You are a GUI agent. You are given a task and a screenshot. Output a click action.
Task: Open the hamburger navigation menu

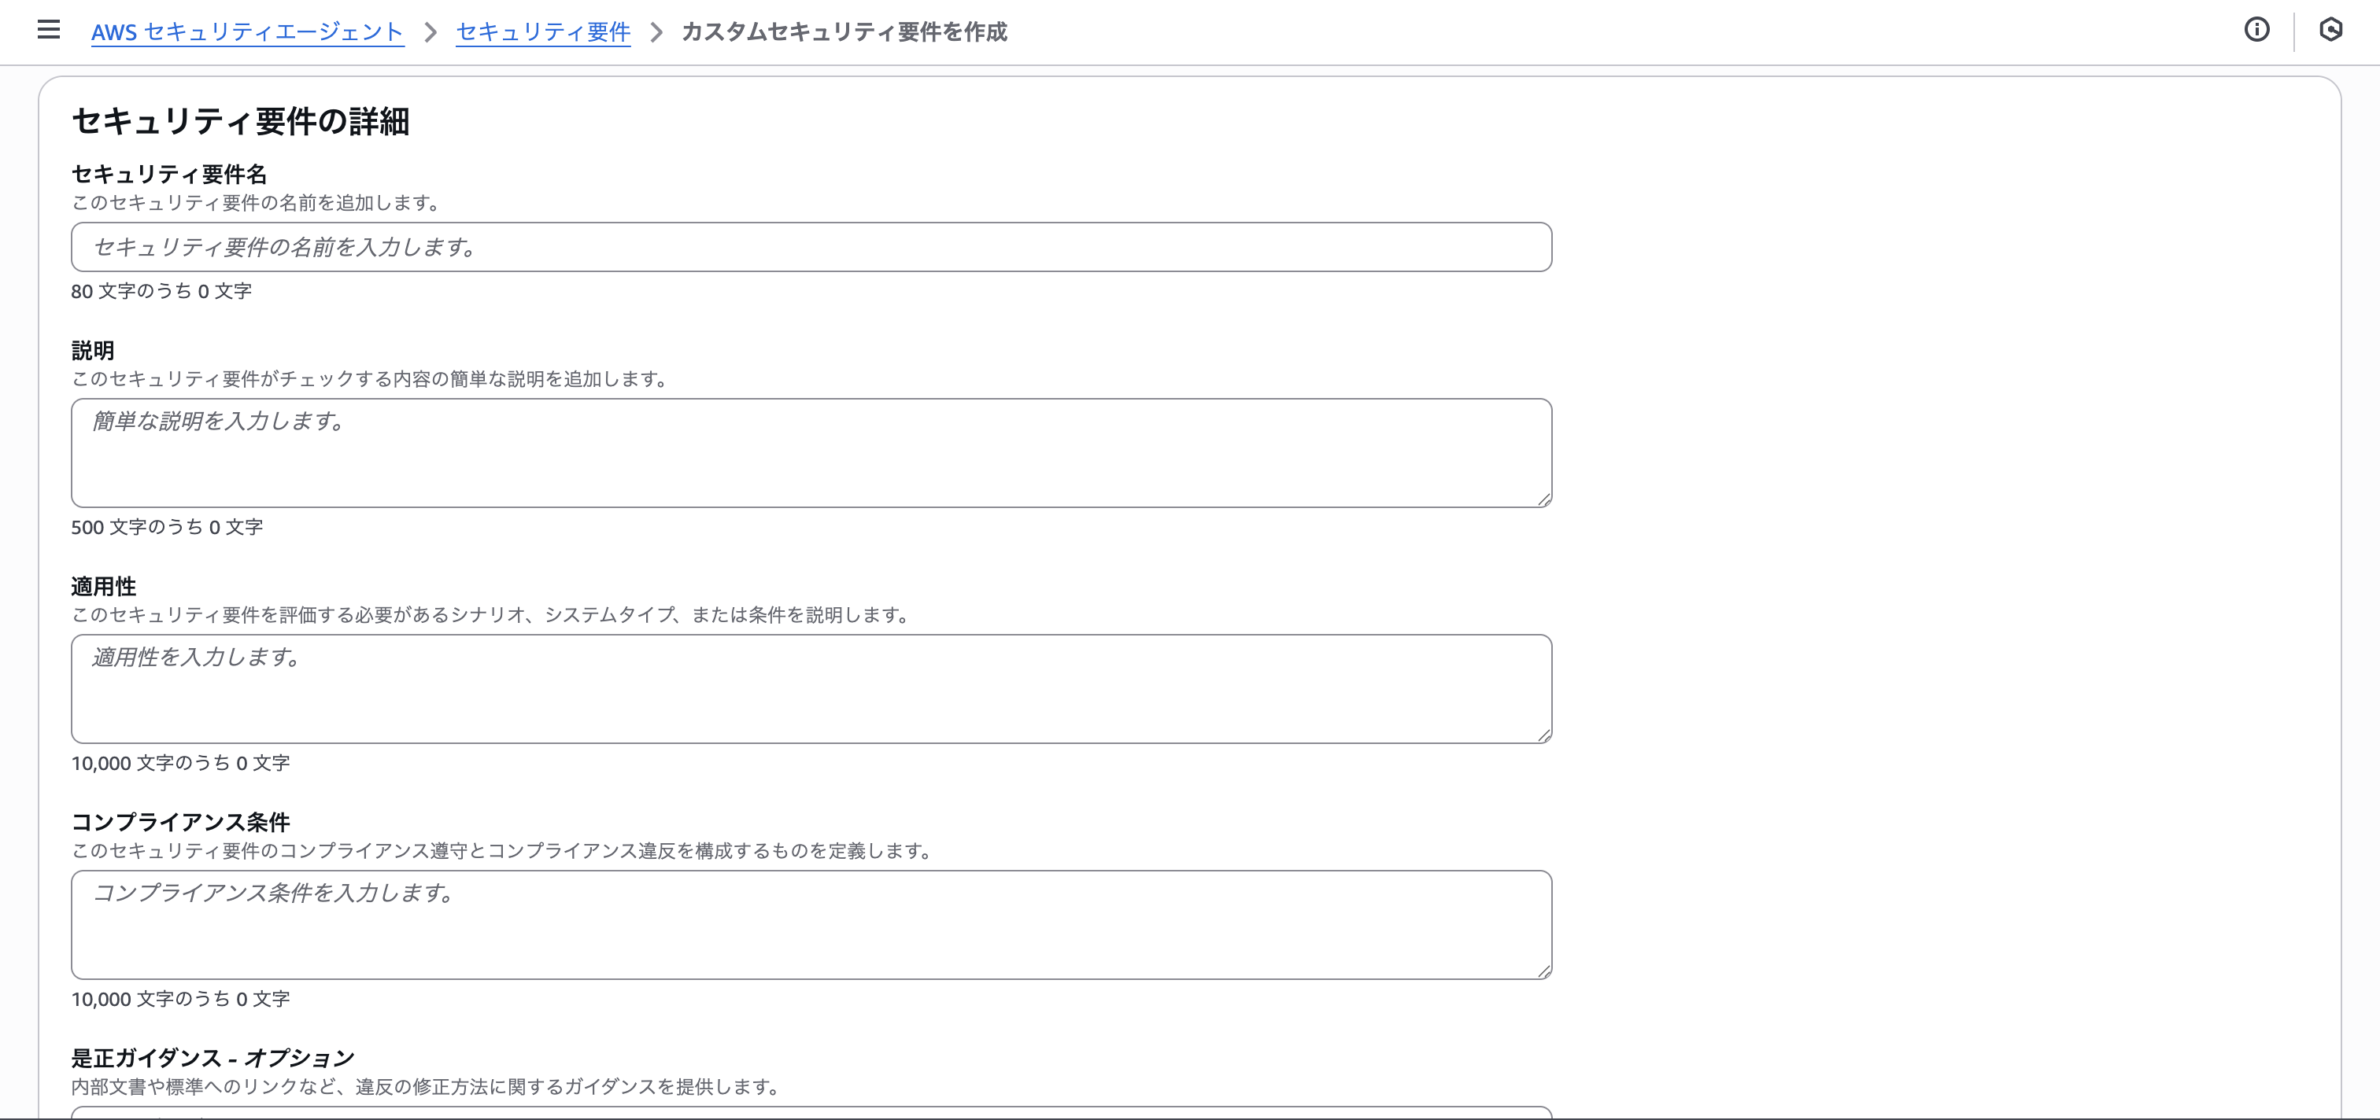pyautogui.click(x=49, y=31)
